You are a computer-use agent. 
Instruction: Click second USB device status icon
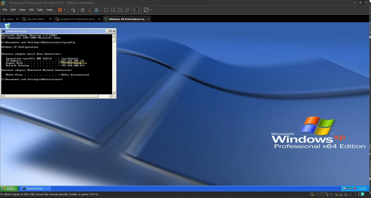tap(346, 194)
